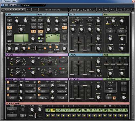Select OSC 1 triangle waveform type
The width and height of the screenshot is (135, 121).
click(x=33, y=28)
